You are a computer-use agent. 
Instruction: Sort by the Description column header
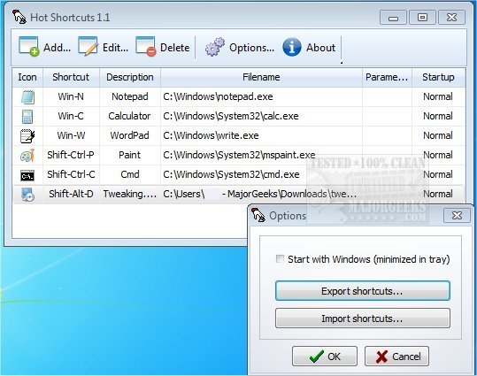(x=130, y=77)
